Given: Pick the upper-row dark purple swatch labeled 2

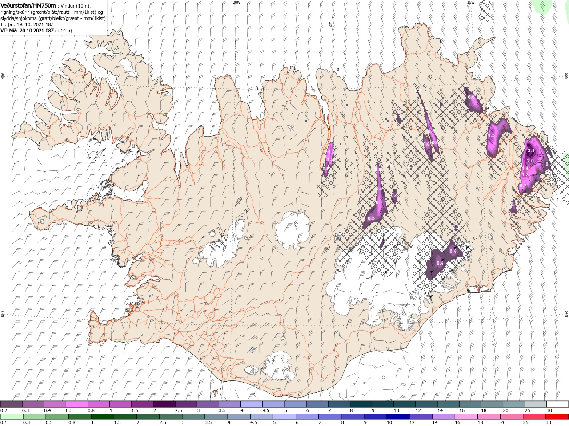Looking at the screenshot, I should 164,404.
